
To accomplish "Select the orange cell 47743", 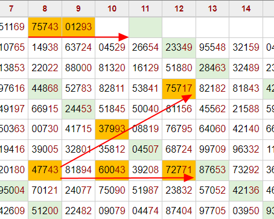I will 45,170.
